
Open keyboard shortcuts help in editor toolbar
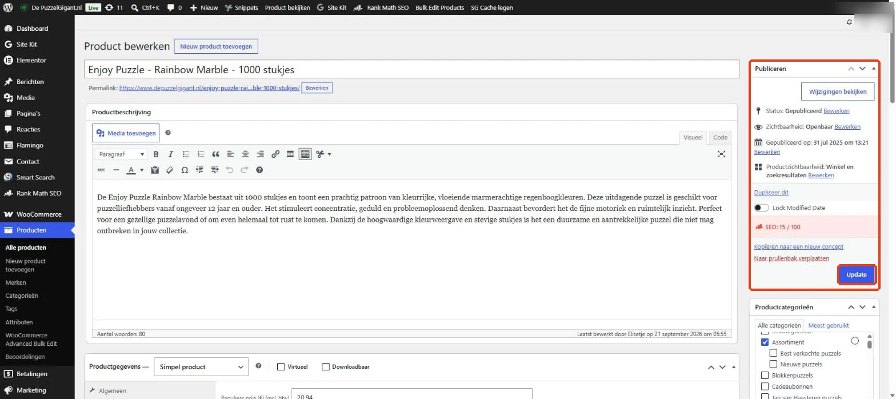[259, 170]
